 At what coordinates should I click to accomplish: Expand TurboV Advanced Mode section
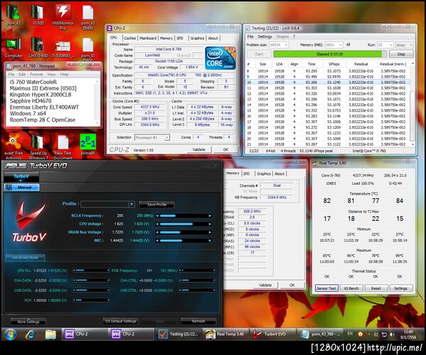pyautogui.click(x=25, y=258)
